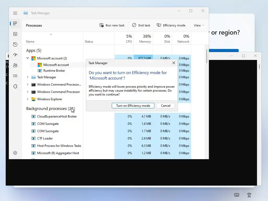Open the on-screen keyboard icon
This screenshot has width=268, height=201.
237,195
